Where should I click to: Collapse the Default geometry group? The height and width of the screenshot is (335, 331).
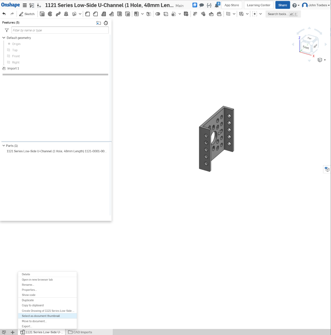[4, 38]
